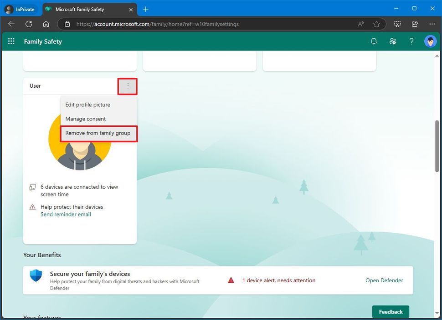The height and width of the screenshot is (320, 442).
Task: Add page to favorites with star icon
Action: pos(376,24)
